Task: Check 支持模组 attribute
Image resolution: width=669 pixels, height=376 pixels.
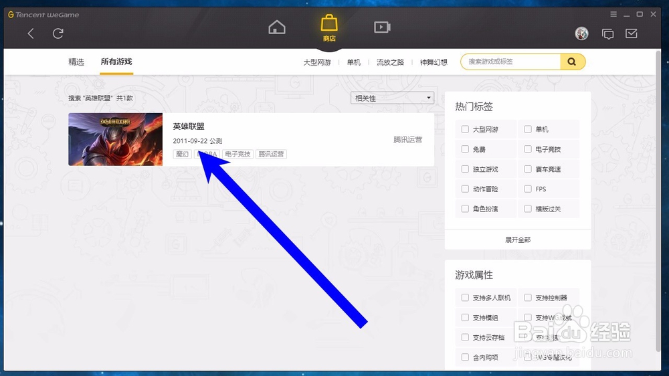Action: pyautogui.click(x=465, y=318)
